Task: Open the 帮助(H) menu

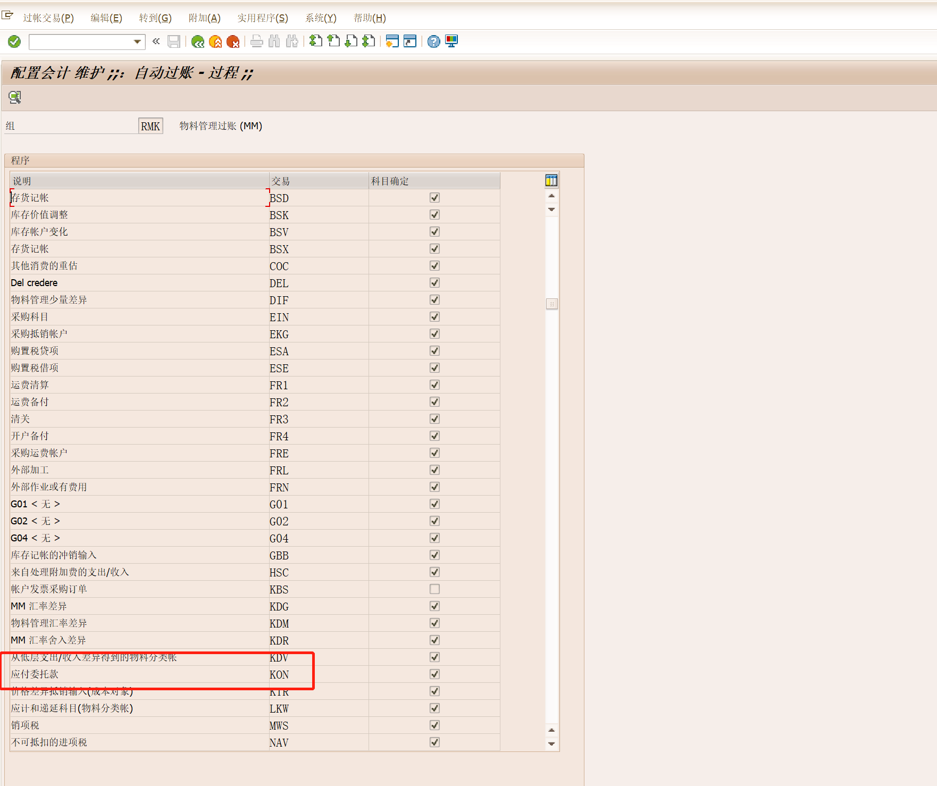Action: [x=370, y=18]
